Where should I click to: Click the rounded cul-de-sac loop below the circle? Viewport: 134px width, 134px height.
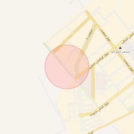(x=79, y=88)
